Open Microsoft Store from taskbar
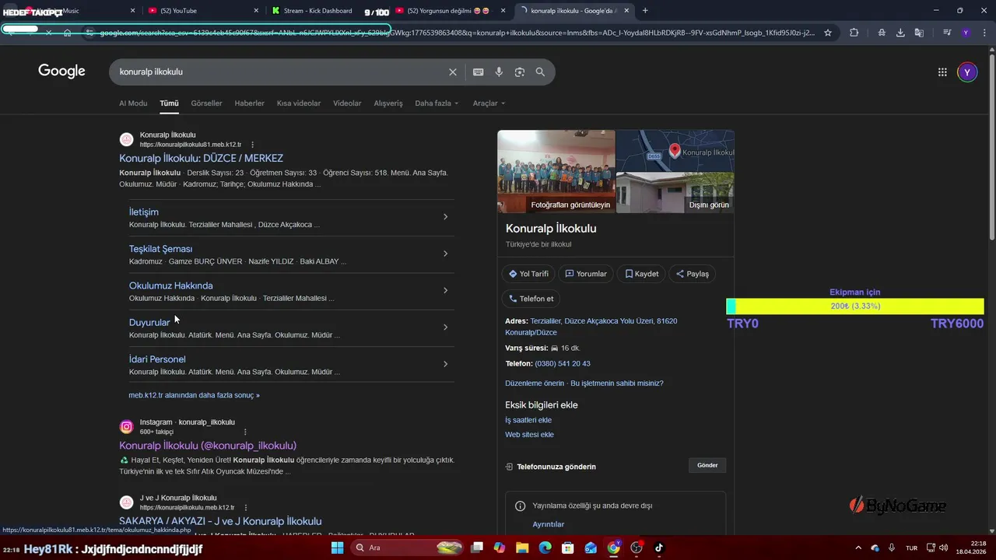This screenshot has width=996, height=560. click(568, 548)
